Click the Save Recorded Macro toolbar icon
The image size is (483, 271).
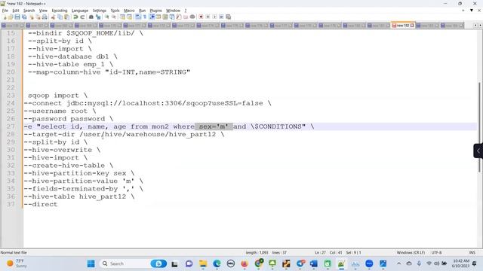pos(228,17)
